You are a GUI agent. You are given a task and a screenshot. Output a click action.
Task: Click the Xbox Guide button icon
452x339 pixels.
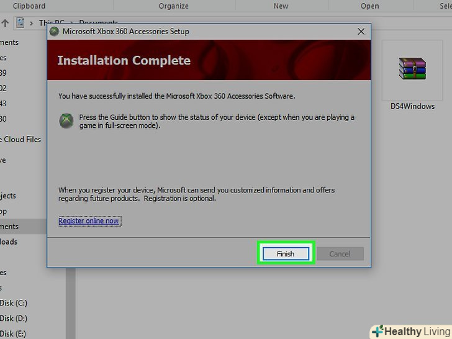[66, 121]
